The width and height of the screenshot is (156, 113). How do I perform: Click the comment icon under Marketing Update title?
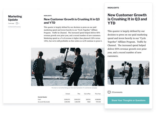point(17,23)
